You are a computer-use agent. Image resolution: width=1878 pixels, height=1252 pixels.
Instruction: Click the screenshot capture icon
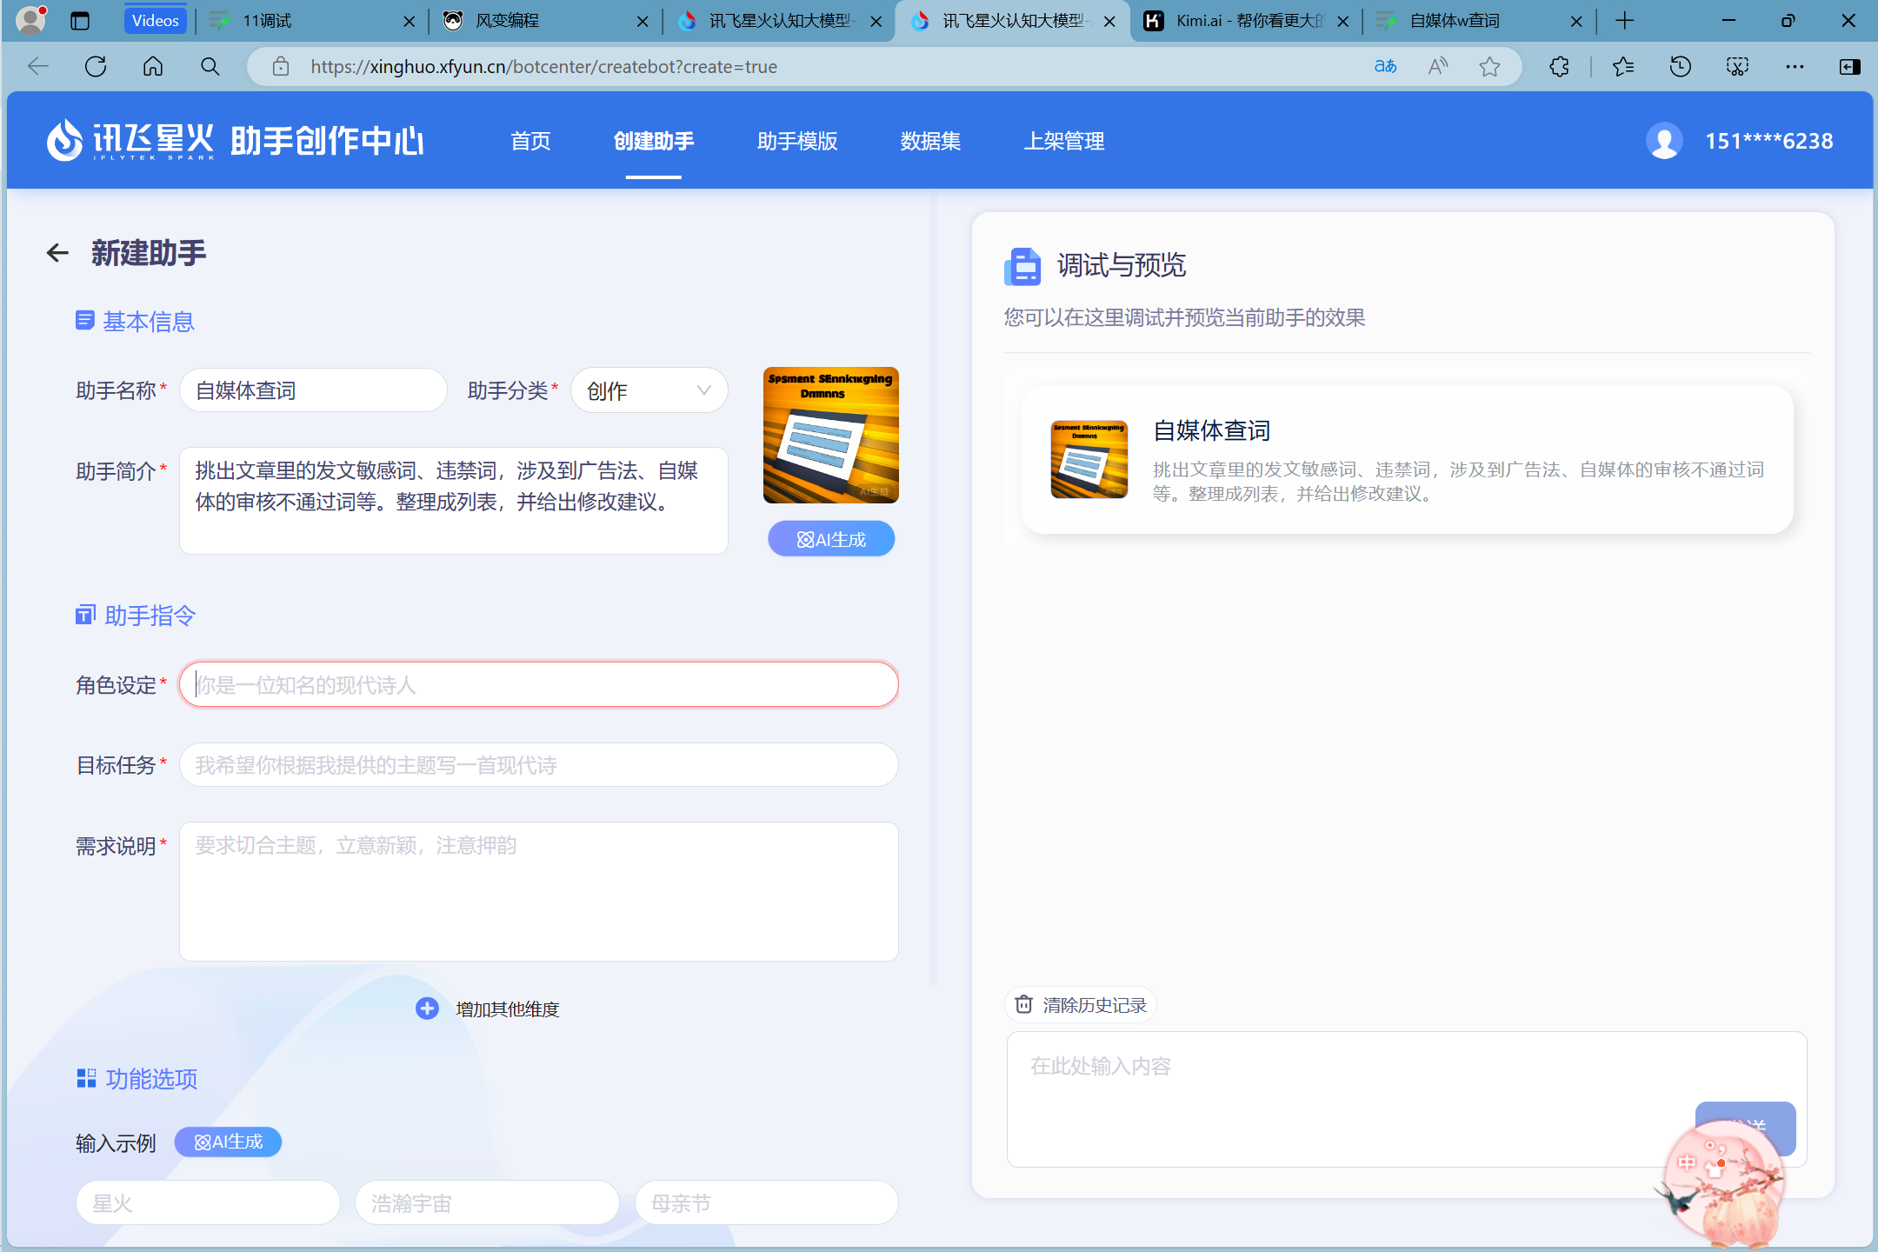point(1737,67)
